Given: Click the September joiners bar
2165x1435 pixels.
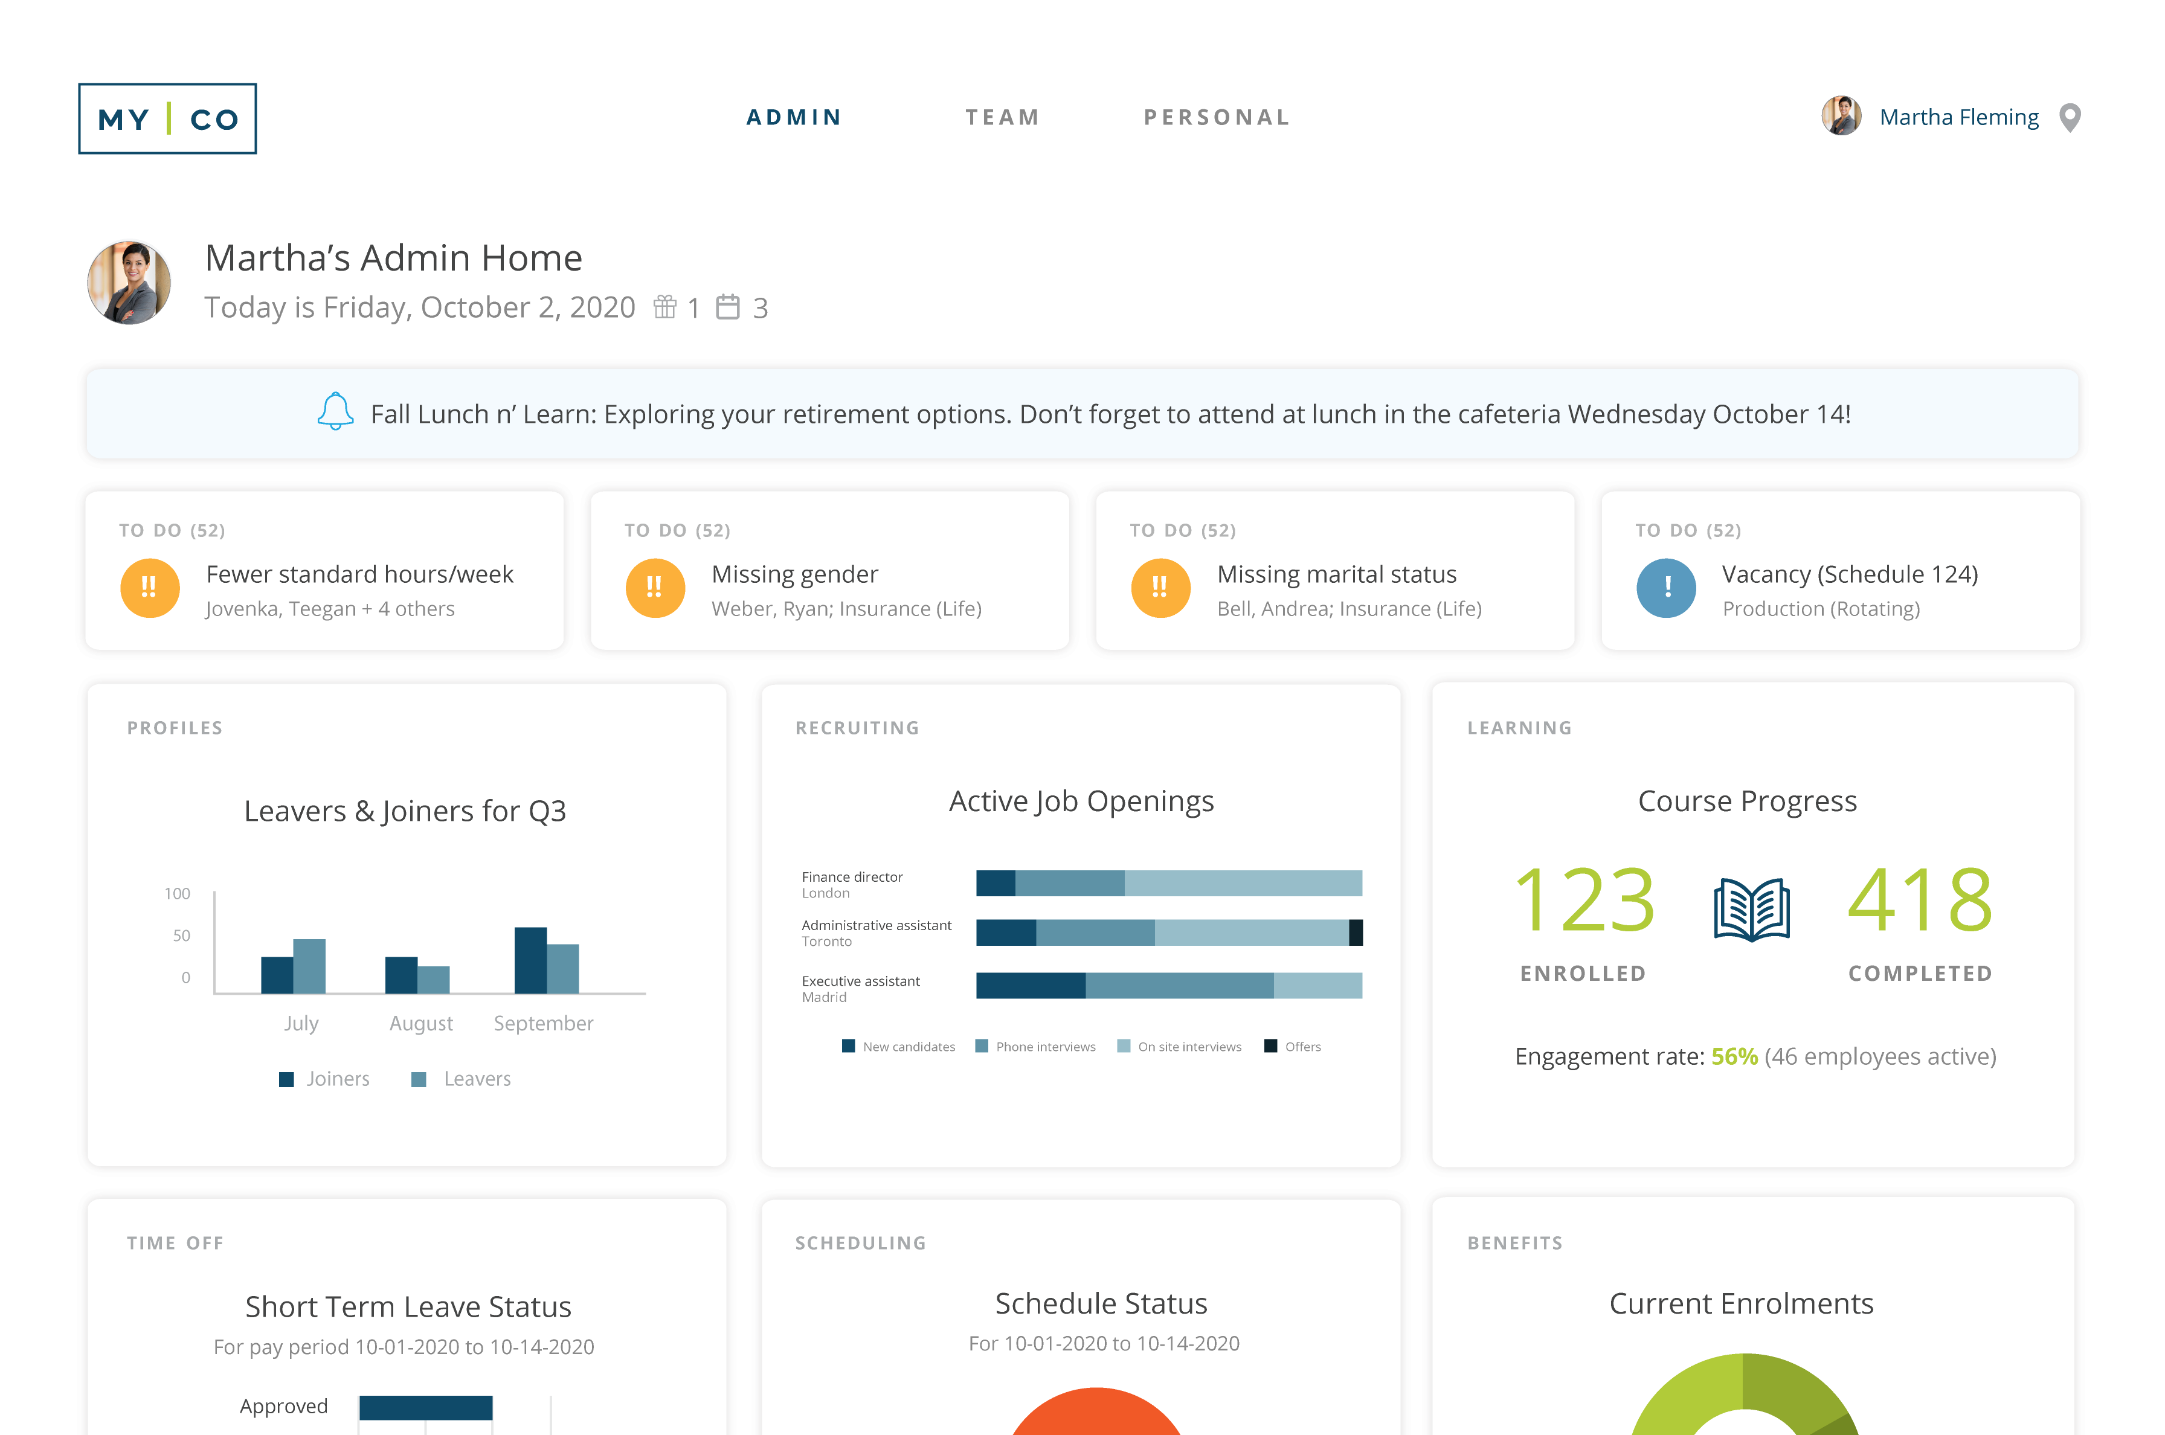Looking at the screenshot, I should coord(530,960).
